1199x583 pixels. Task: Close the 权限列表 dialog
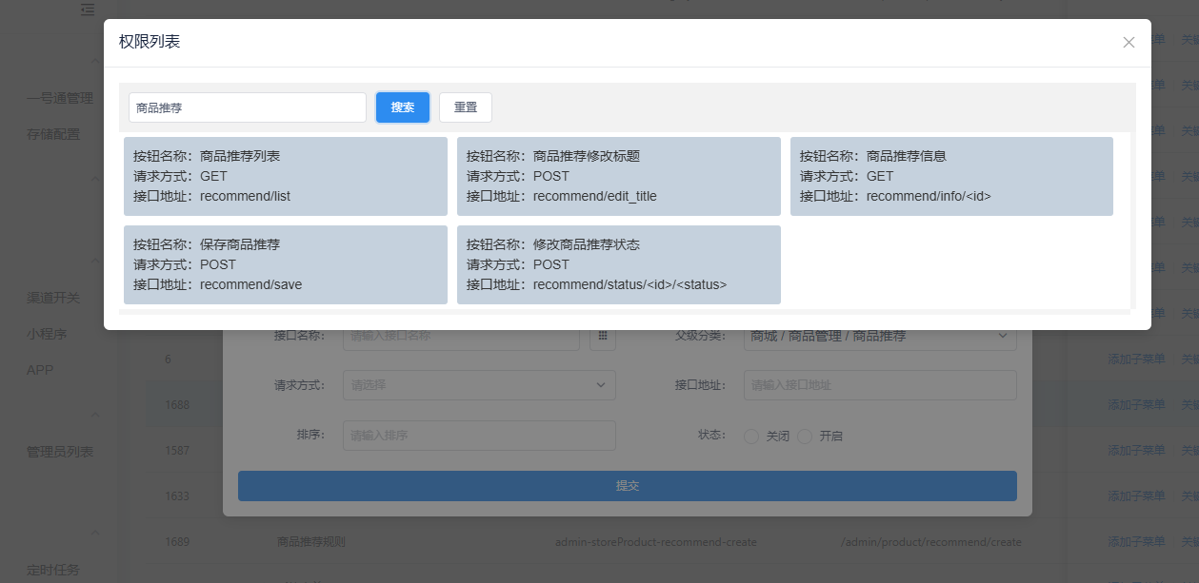1129,42
